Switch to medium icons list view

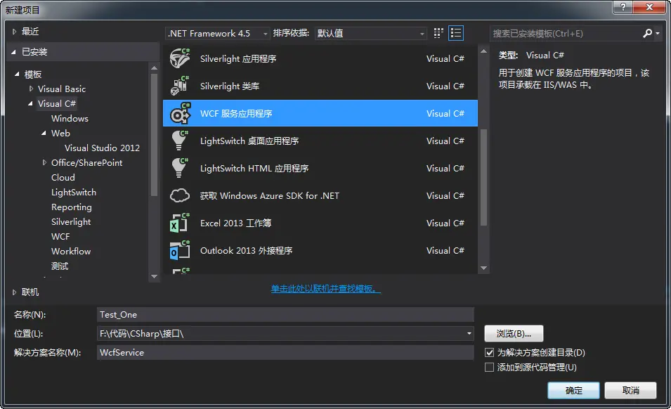pos(456,33)
